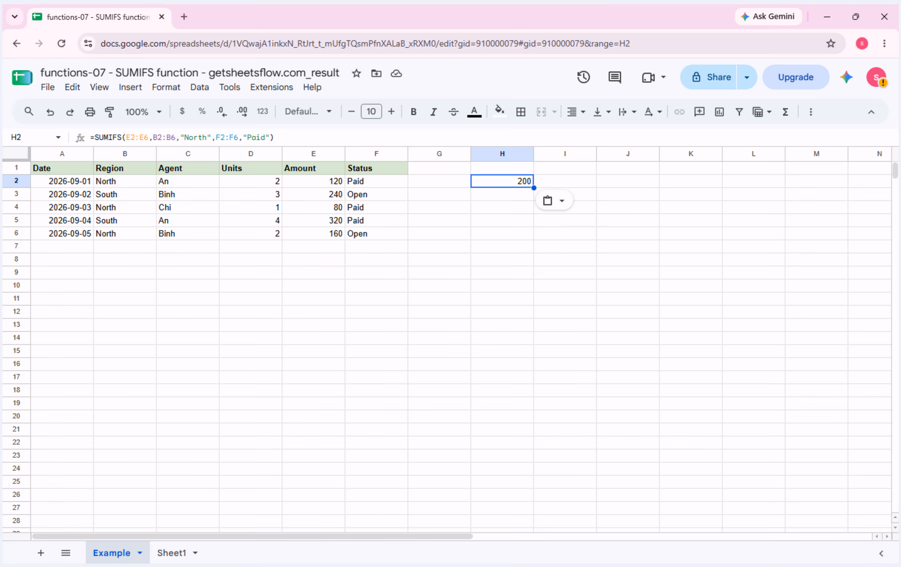The width and height of the screenshot is (901, 567).
Task: Open version history clock icon
Action: [x=583, y=77]
